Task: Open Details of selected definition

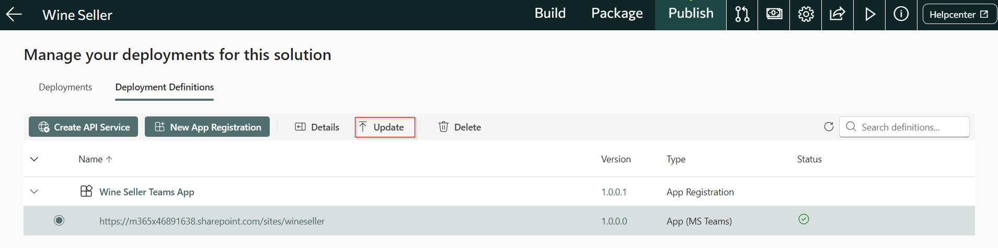Action: click(x=317, y=127)
